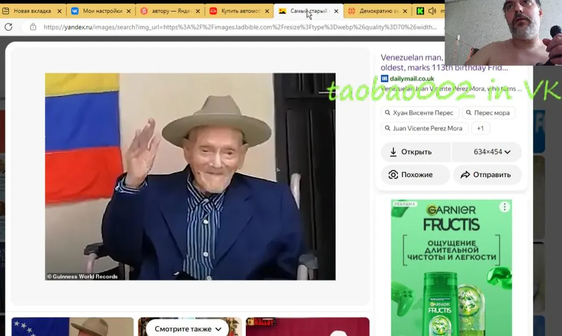Screen dimensions: 562x336
Task: Click the main photo of the old man
Action: (x=190, y=176)
